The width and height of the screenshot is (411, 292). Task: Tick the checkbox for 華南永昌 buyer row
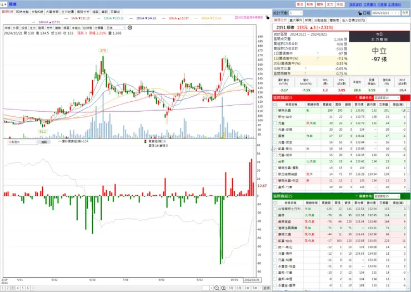[x=275, y=111]
